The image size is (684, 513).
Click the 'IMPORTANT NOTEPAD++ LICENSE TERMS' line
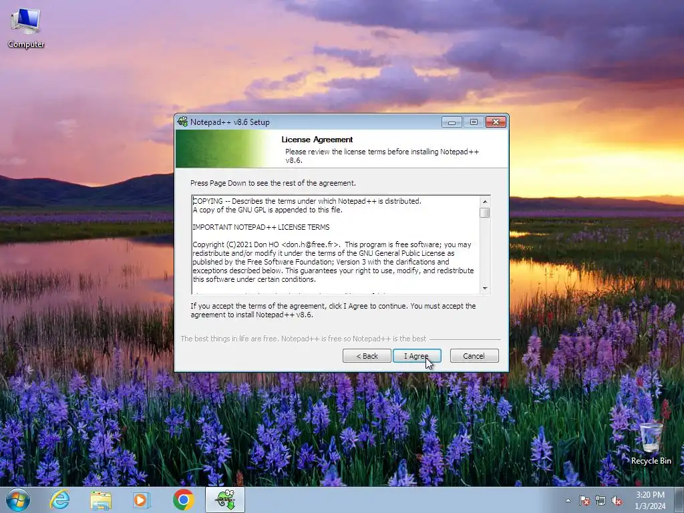click(261, 227)
